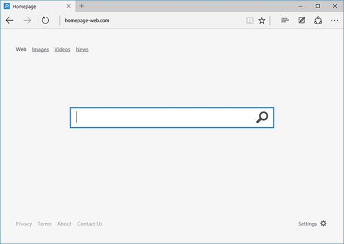Make a Web Note pencil icon
This screenshot has height=244, width=344.
pyautogui.click(x=302, y=20)
